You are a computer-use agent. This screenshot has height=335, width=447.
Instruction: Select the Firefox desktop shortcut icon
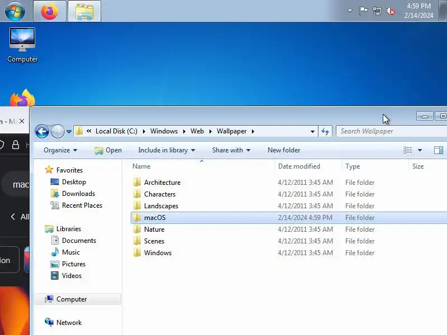click(x=22, y=97)
